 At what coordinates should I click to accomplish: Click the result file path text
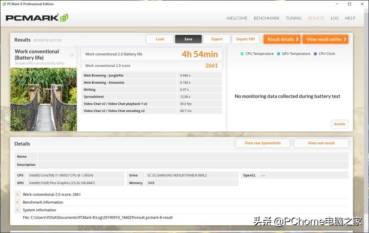click(98, 218)
